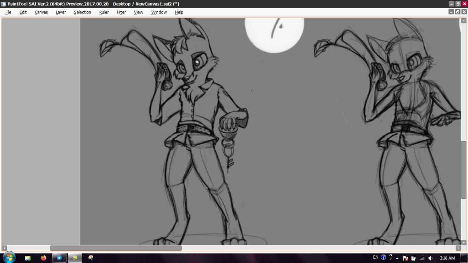Open File Explorer from the taskbar
Screen dimensions: 468x263
pyautogui.click(x=28, y=258)
